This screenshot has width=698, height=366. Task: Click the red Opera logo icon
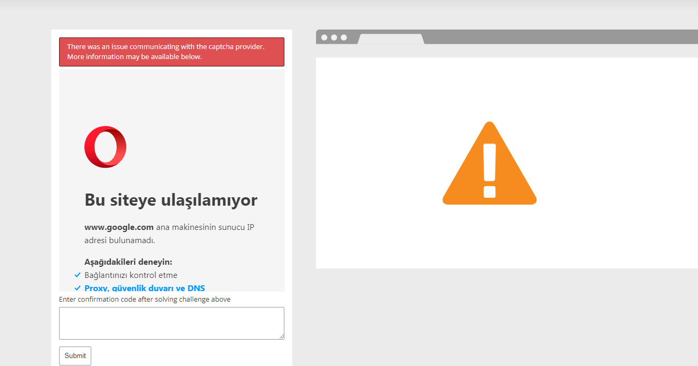coord(106,147)
